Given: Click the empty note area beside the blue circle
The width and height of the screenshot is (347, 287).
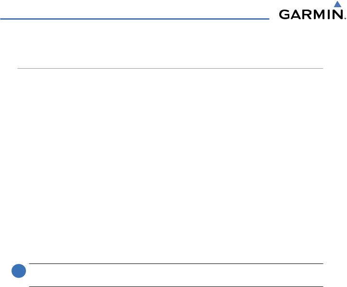Looking at the screenshot, I should pos(176,275).
